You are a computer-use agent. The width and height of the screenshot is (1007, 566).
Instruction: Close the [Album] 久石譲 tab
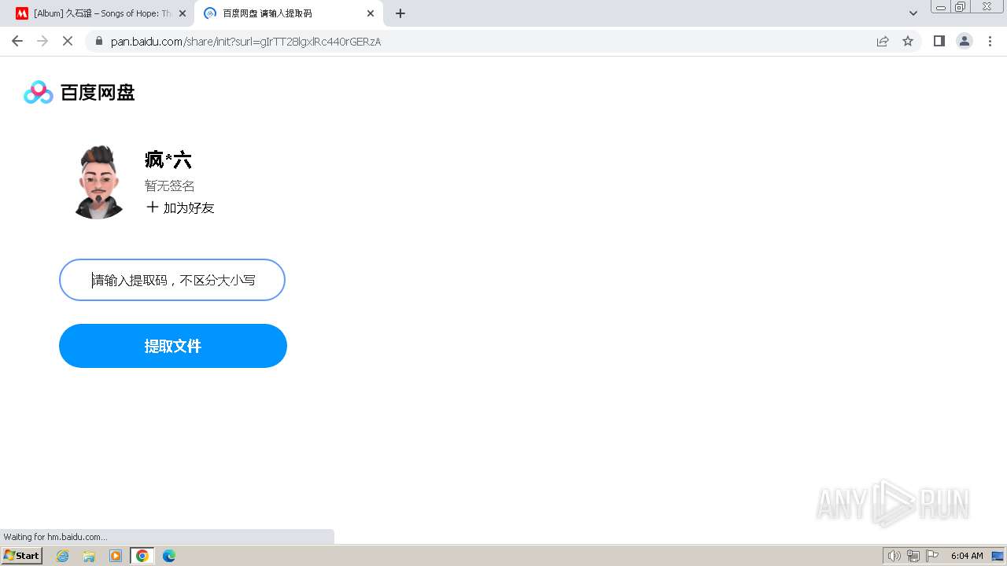[183, 13]
